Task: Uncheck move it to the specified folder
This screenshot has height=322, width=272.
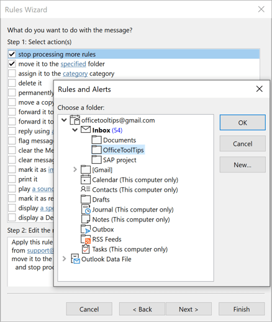Action: tap(12, 64)
